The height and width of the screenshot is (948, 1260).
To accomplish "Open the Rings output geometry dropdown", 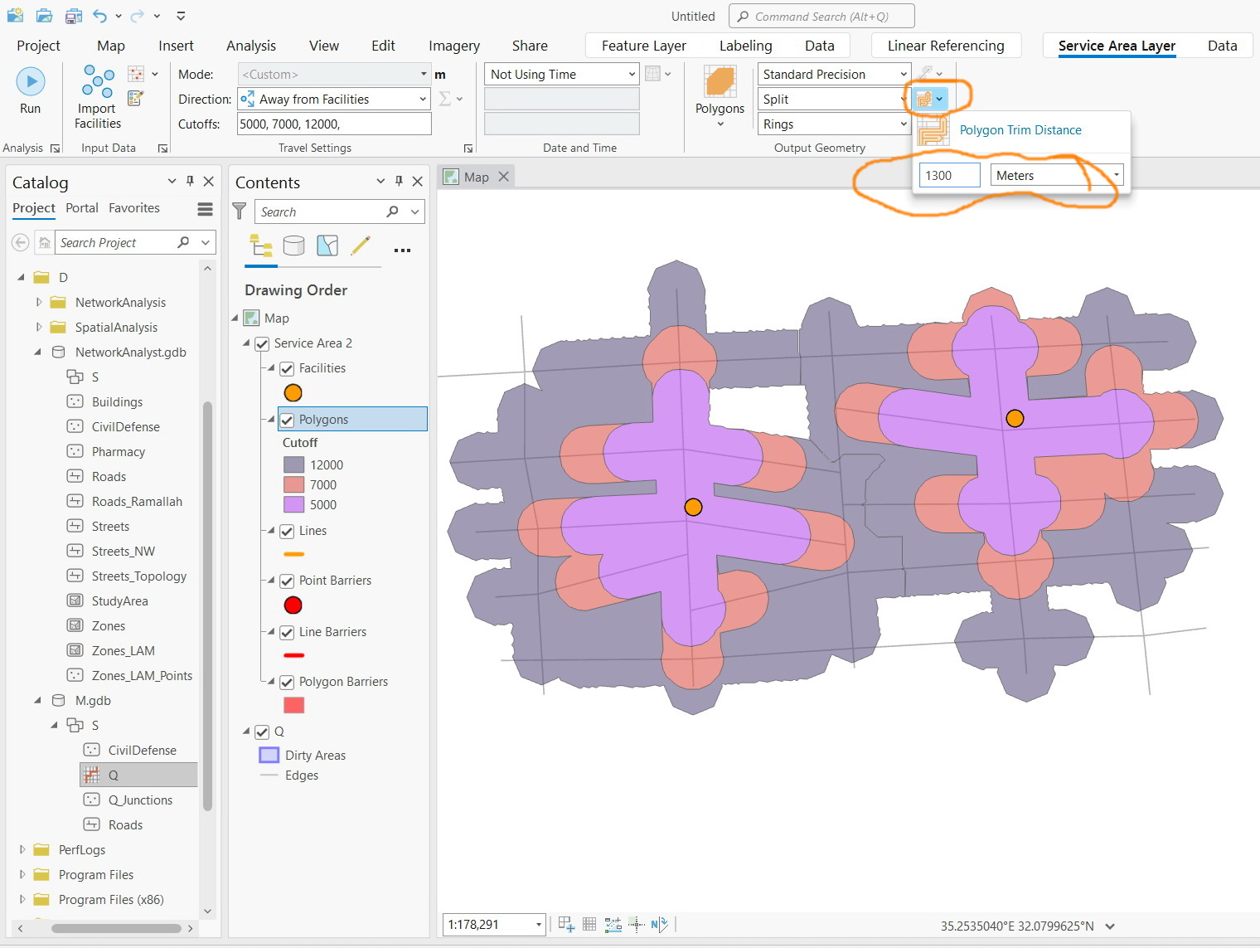I will (903, 124).
